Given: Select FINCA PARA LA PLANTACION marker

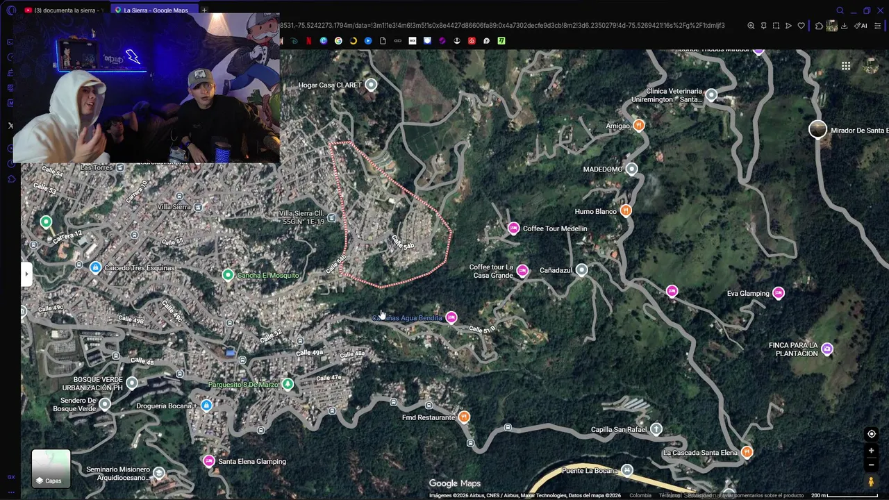Looking at the screenshot, I should [x=827, y=349].
